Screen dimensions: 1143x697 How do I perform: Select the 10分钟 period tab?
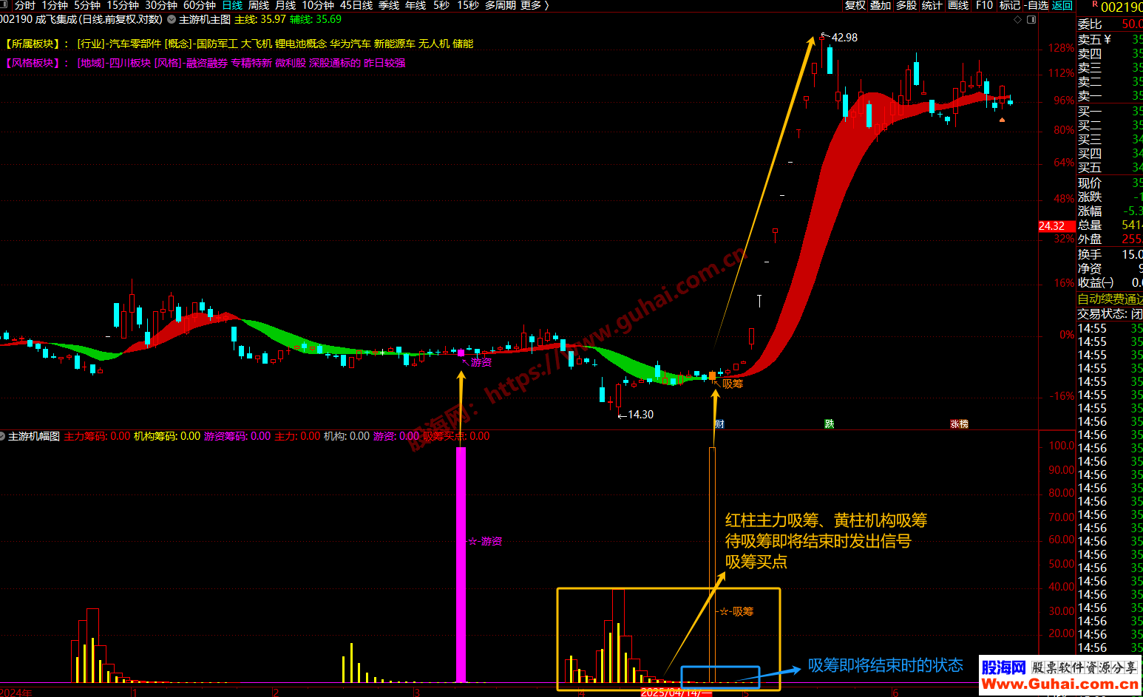pos(318,5)
